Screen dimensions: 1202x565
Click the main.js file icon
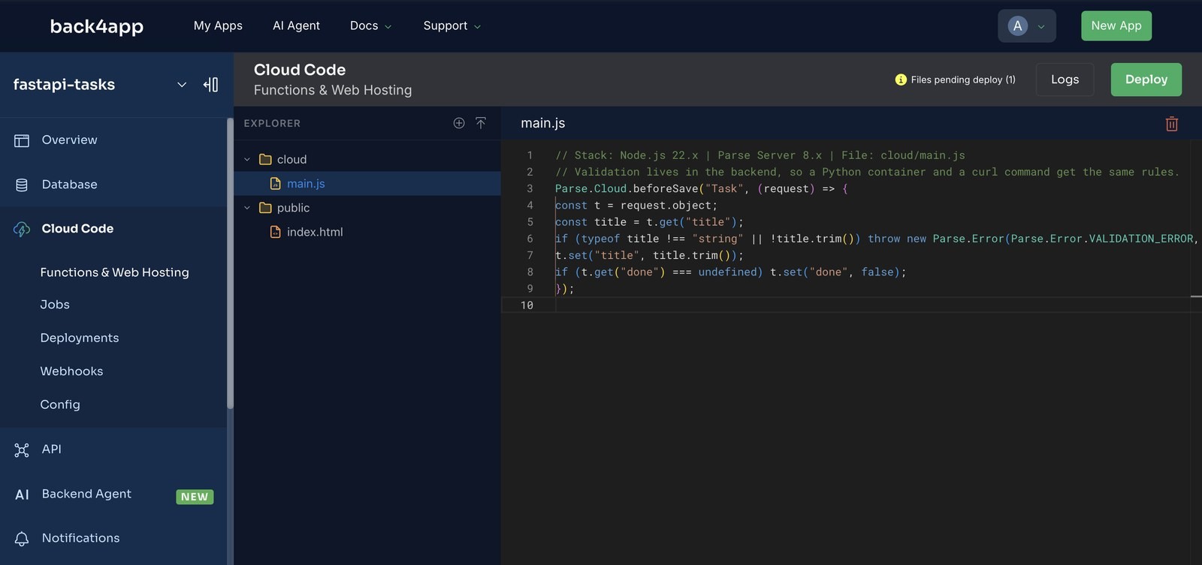(x=276, y=184)
